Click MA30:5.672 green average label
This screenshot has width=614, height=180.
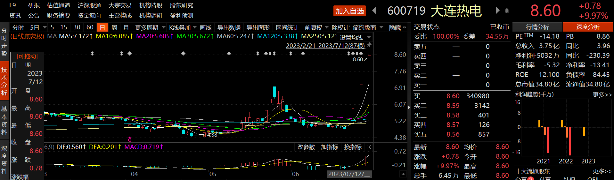[x=195, y=36]
